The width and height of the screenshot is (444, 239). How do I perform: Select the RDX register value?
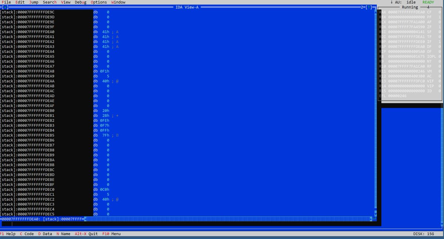click(406, 27)
